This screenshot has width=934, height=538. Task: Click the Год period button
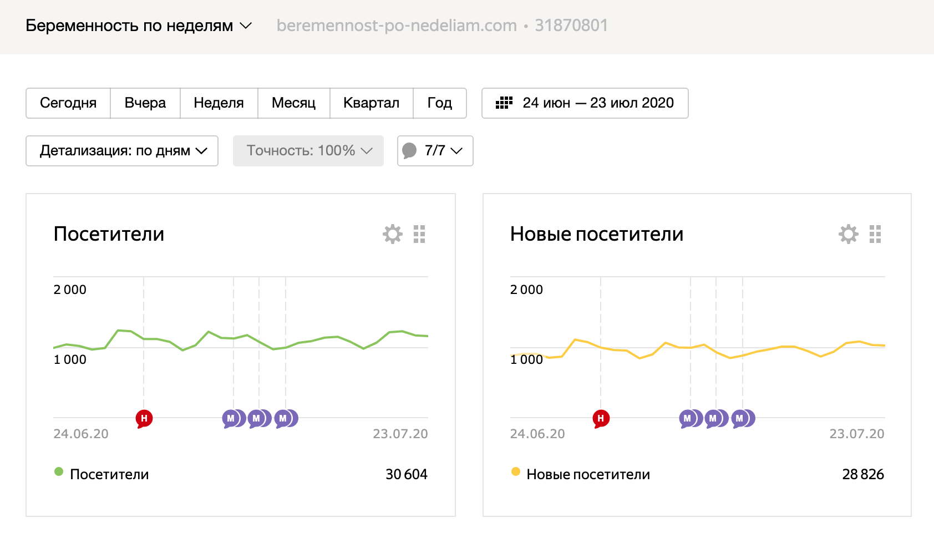click(439, 103)
